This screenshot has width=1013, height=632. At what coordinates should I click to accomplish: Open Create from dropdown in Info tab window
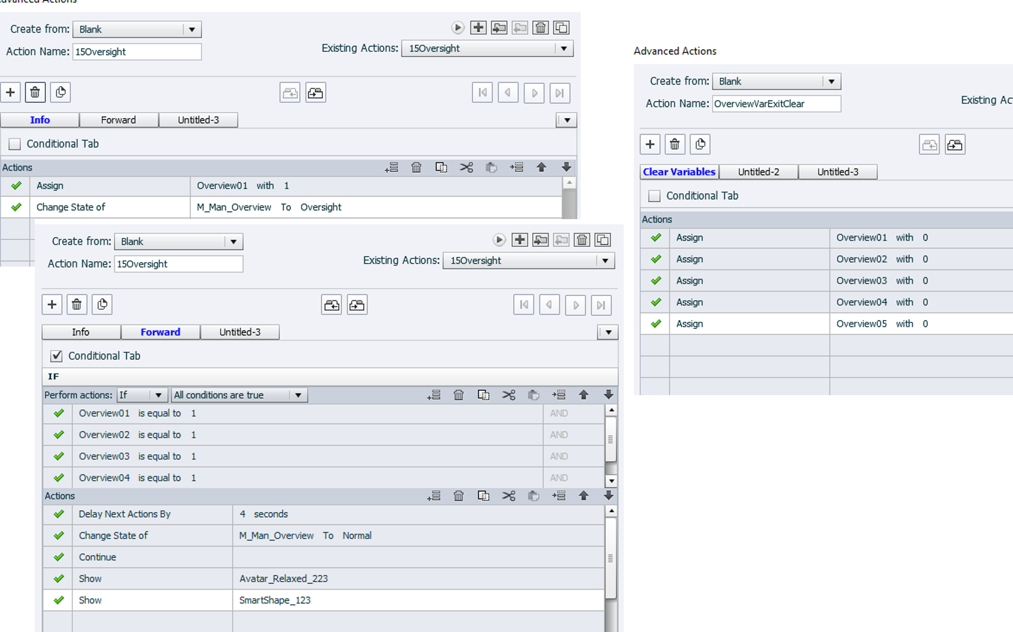pyautogui.click(x=192, y=29)
